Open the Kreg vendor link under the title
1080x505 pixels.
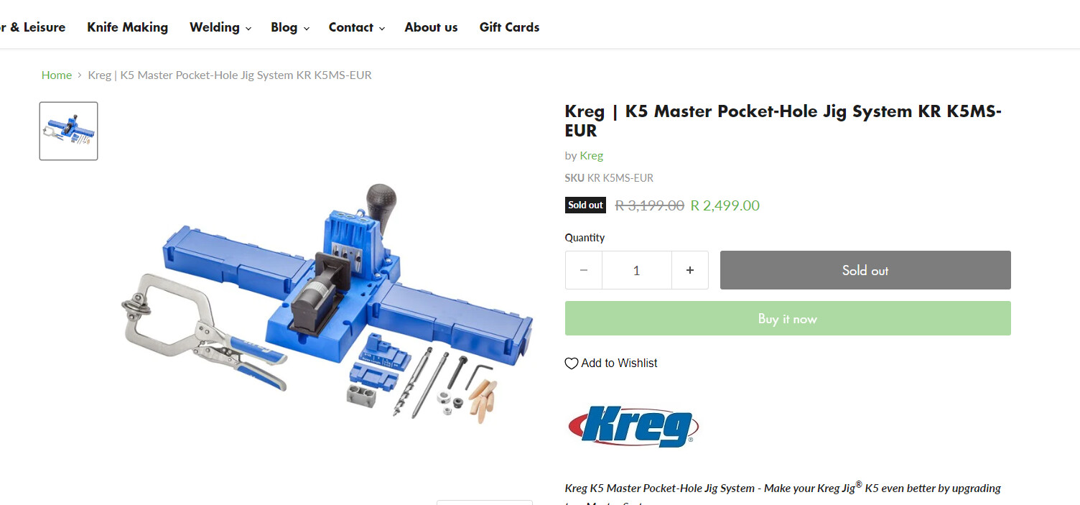pos(591,155)
